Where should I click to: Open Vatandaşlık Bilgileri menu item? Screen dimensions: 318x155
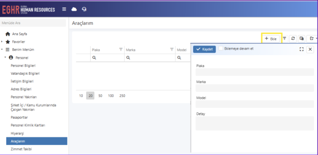click(x=25, y=73)
